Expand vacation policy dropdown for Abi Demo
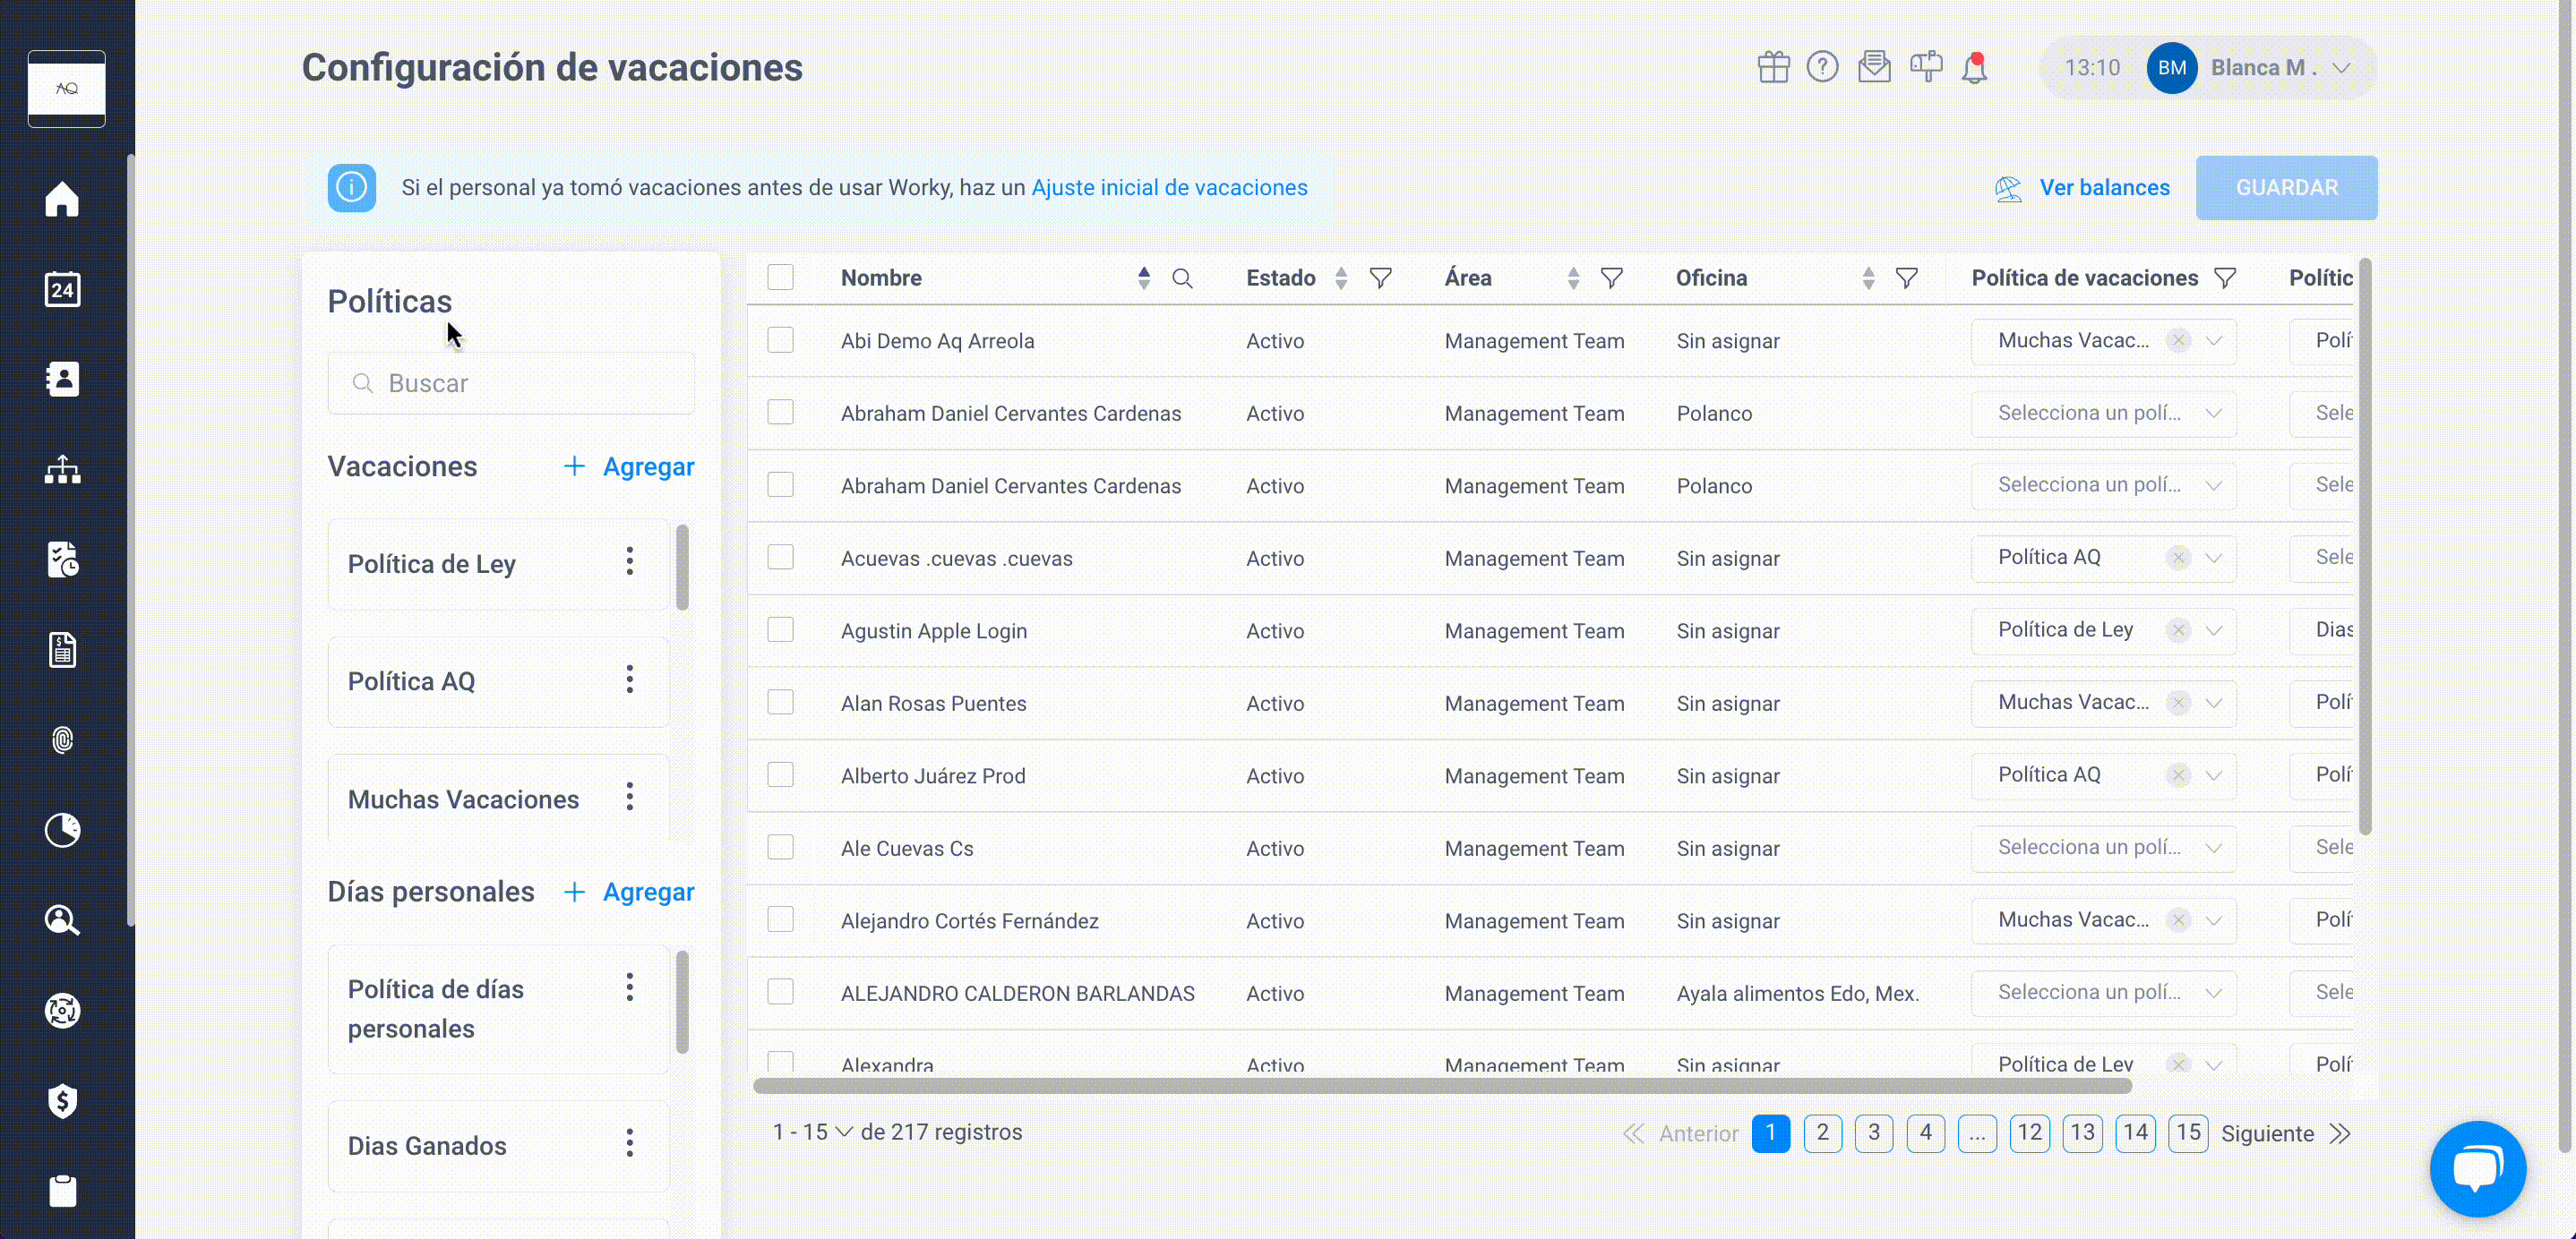Image resolution: width=2576 pixels, height=1239 pixels. (2214, 341)
